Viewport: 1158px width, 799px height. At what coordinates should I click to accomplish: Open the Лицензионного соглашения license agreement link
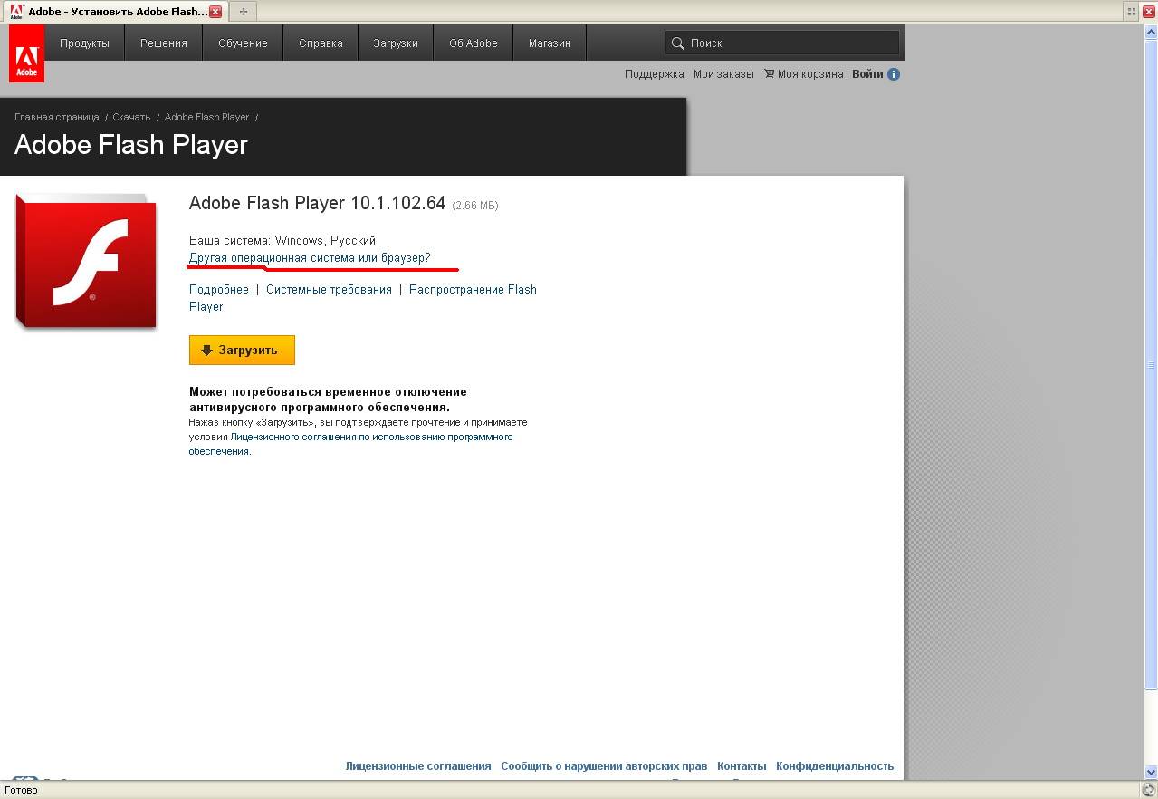371,437
